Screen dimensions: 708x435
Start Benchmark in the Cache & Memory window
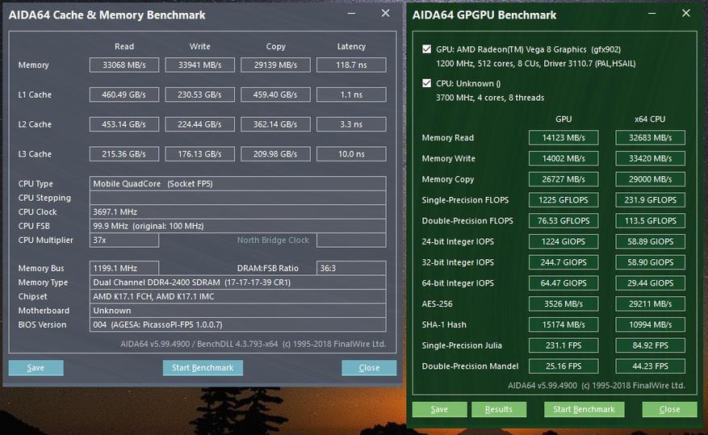click(203, 367)
